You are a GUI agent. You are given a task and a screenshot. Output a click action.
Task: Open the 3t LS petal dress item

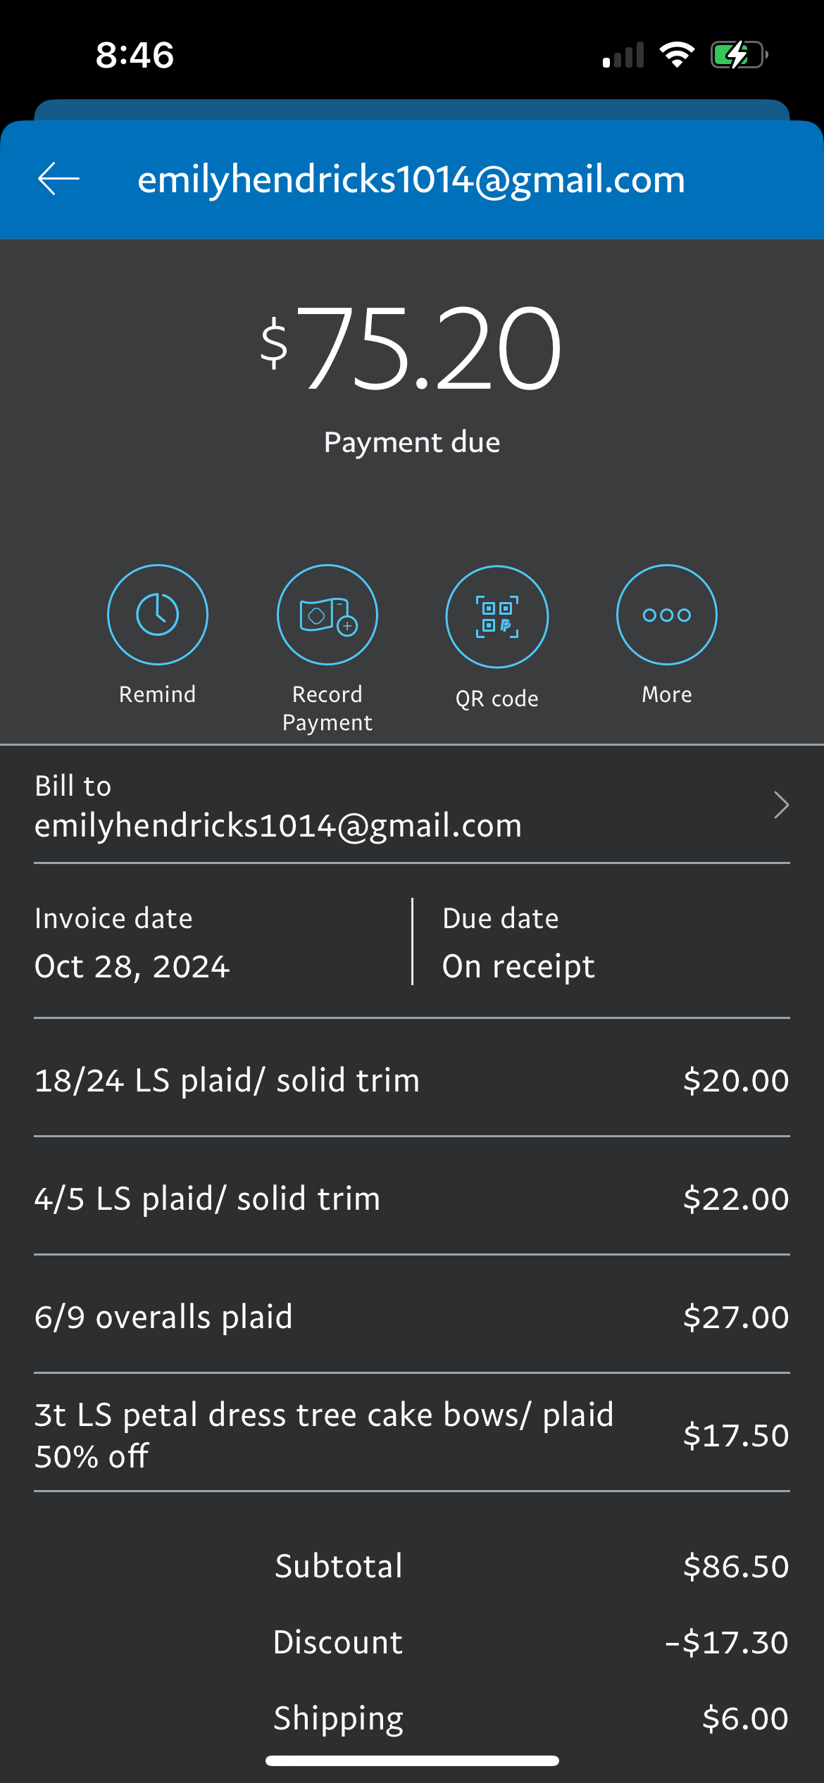pos(412,1434)
